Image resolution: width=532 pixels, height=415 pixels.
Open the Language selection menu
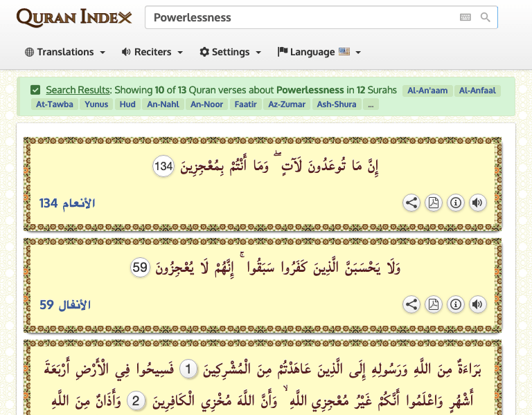(319, 52)
